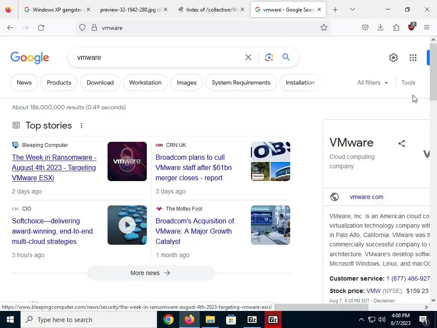Open File Explorer from taskbar
Viewport: 437px width, 328px height.
coord(210,319)
